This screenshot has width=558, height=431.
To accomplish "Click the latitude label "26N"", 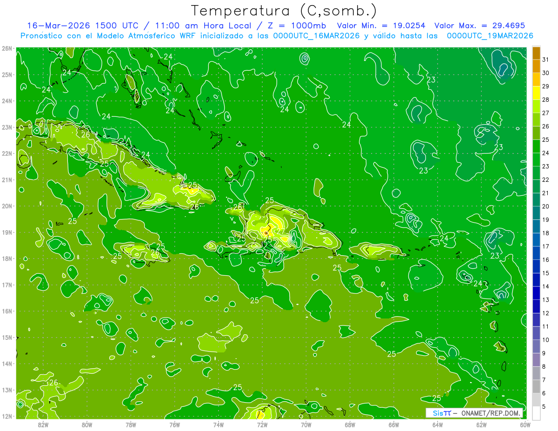I will tap(7, 48).
